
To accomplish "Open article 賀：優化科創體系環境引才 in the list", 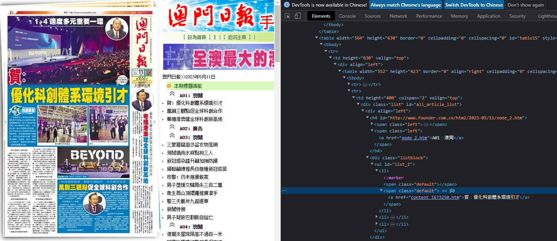I will pos(195,103).
